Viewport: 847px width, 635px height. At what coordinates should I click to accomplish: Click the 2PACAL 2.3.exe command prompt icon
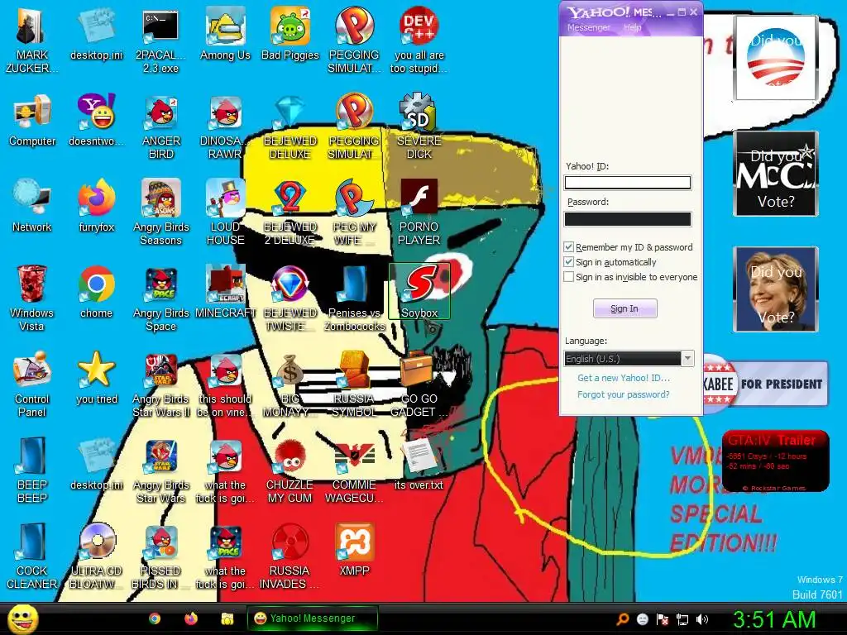160,40
